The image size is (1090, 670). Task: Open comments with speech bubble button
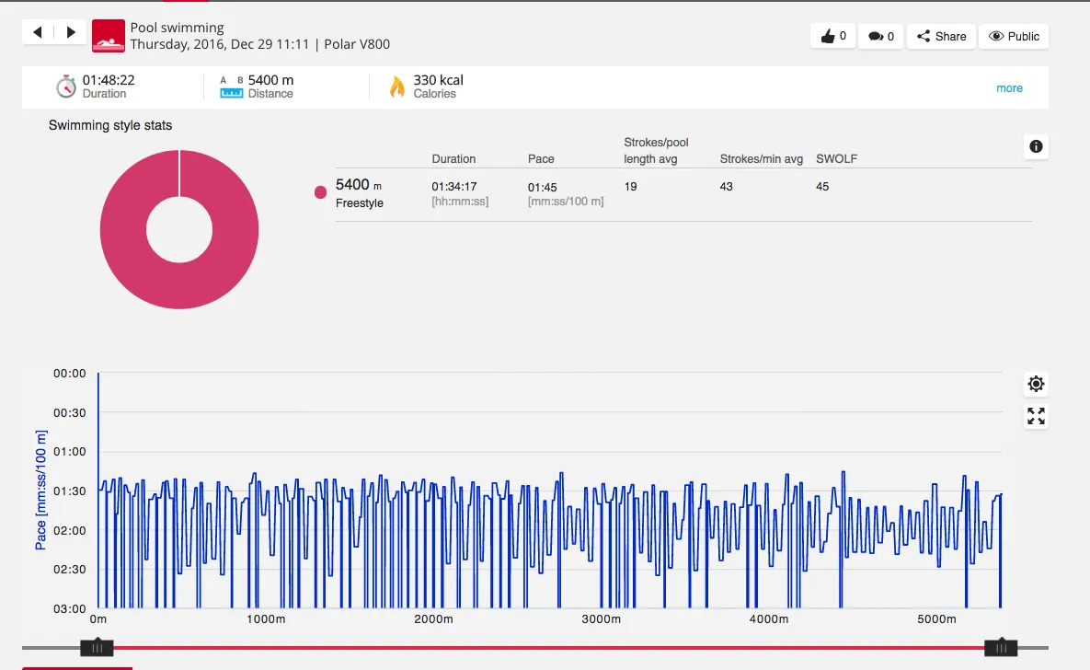coord(881,37)
